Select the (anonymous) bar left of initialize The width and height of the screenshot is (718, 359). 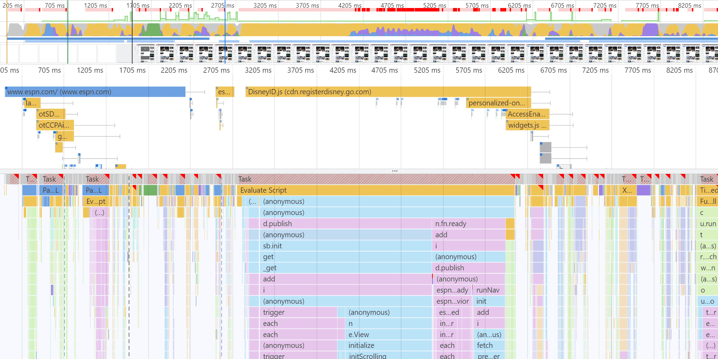click(x=298, y=345)
